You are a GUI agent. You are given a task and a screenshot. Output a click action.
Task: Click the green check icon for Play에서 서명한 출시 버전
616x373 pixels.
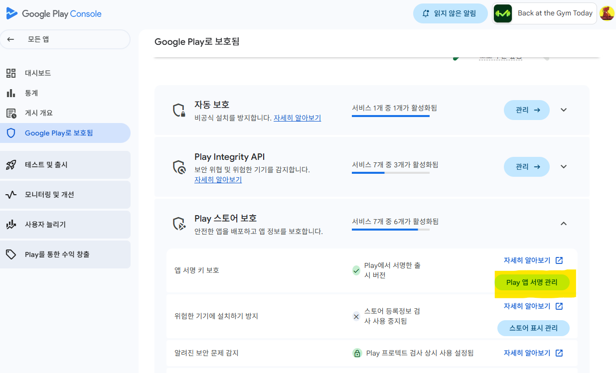[356, 270]
